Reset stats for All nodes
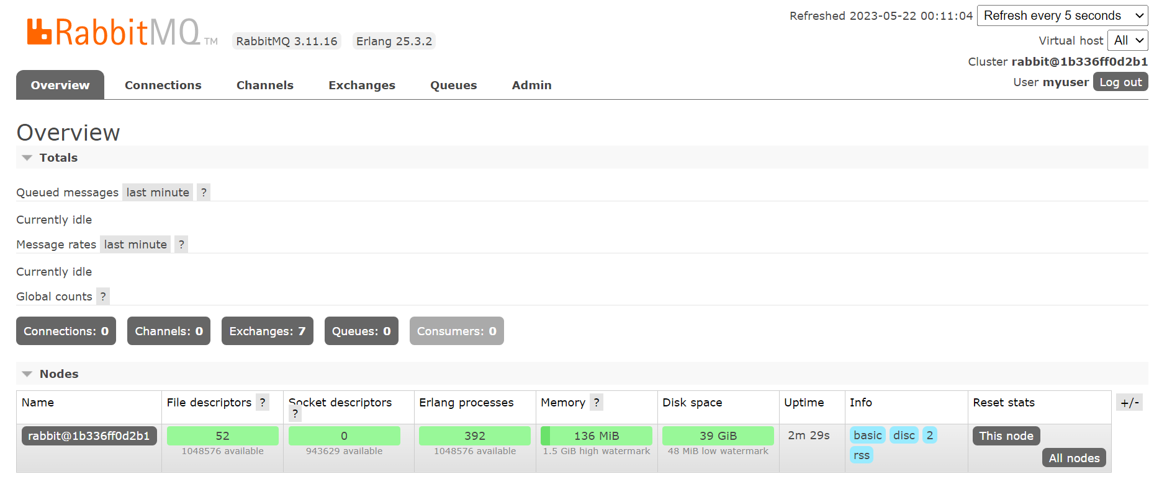The width and height of the screenshot is (1149, 482). (1074, 458)
